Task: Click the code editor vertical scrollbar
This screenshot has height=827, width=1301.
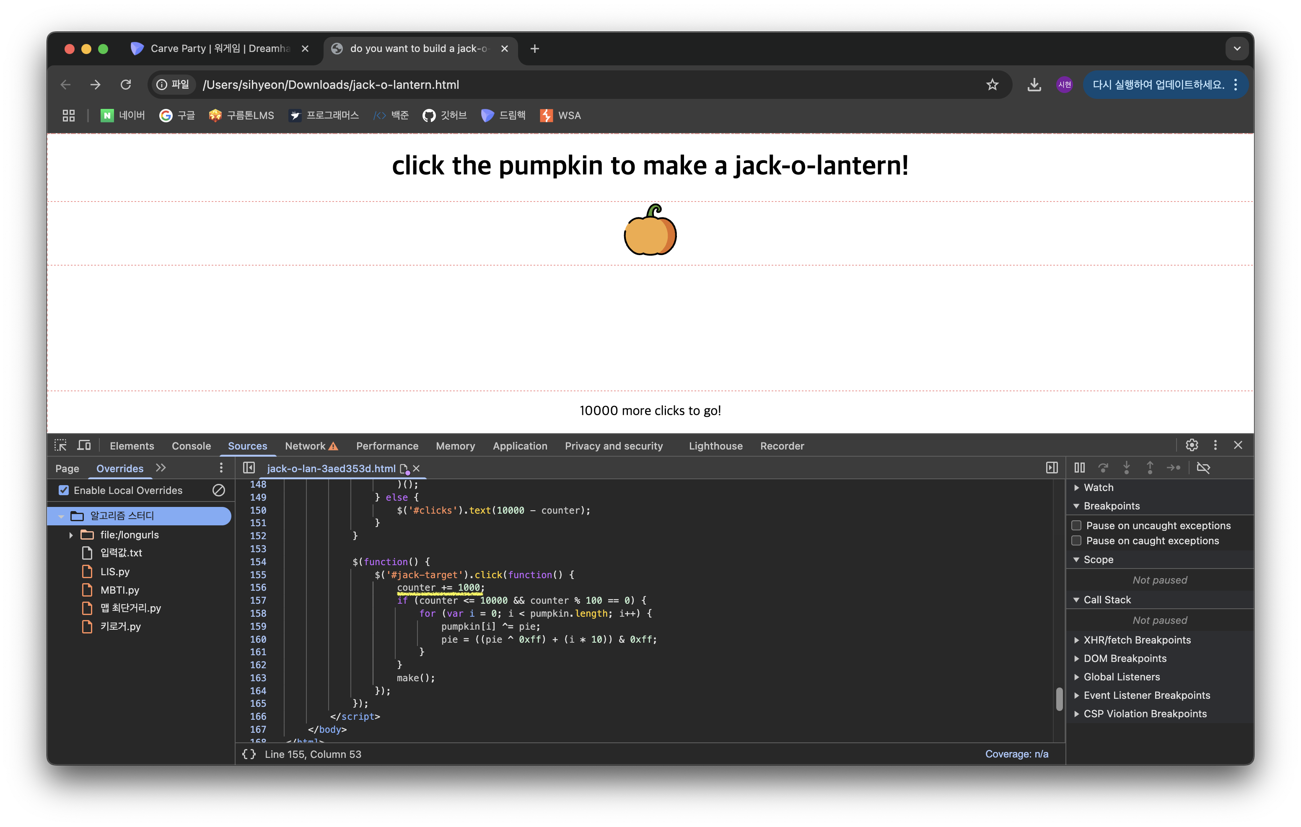Action: point(1059,700)
